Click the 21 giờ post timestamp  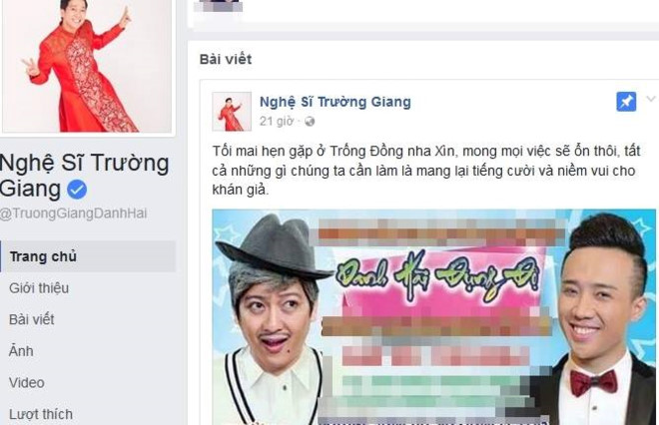coord(277,122)
